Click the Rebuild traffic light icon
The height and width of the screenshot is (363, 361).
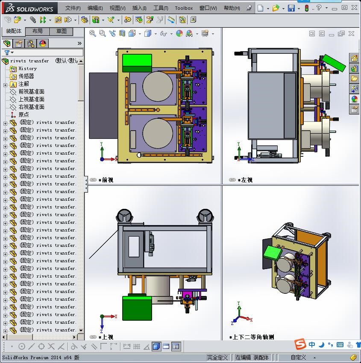tap(307, 9)
